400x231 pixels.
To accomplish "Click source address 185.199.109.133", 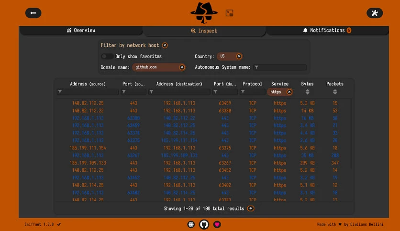I will pos(88,163).
